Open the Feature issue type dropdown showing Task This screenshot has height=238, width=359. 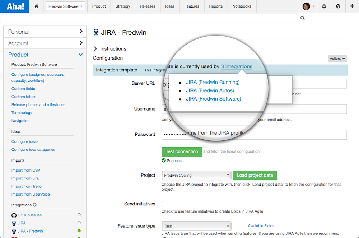click(196, 226)
